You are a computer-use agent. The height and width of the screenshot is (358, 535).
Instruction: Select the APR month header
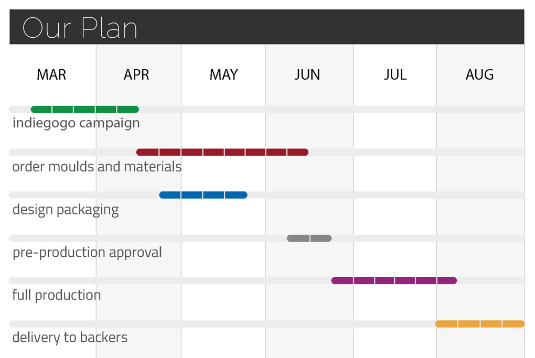click(136, 74)
